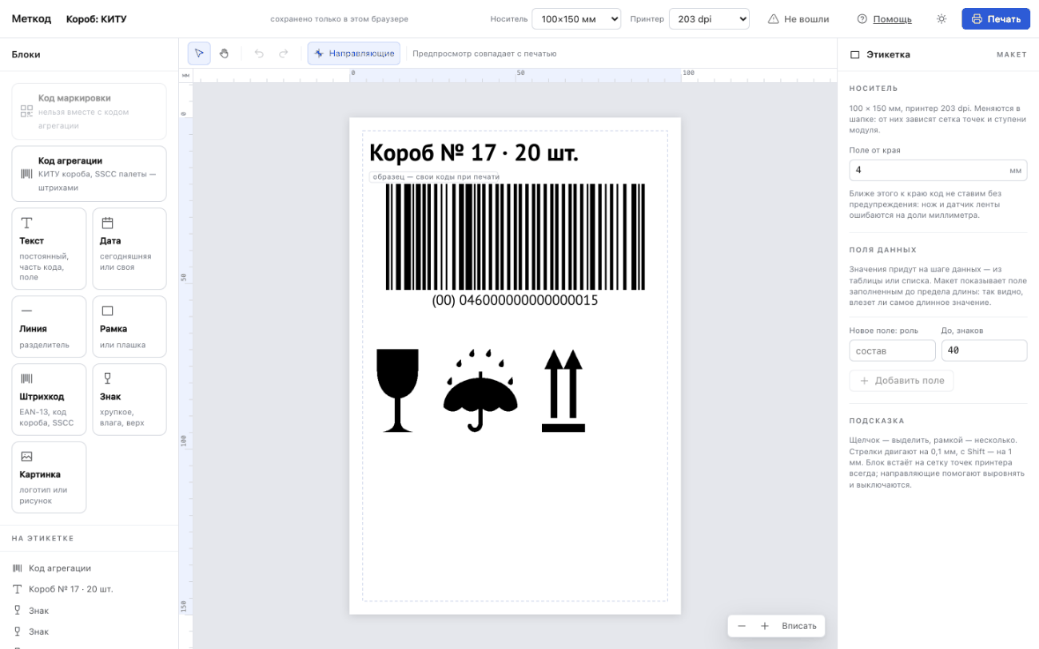Select Короб № 17 · 20 шт. layer row
This screenshot has height=649, width=1039.
click(89, 589)
